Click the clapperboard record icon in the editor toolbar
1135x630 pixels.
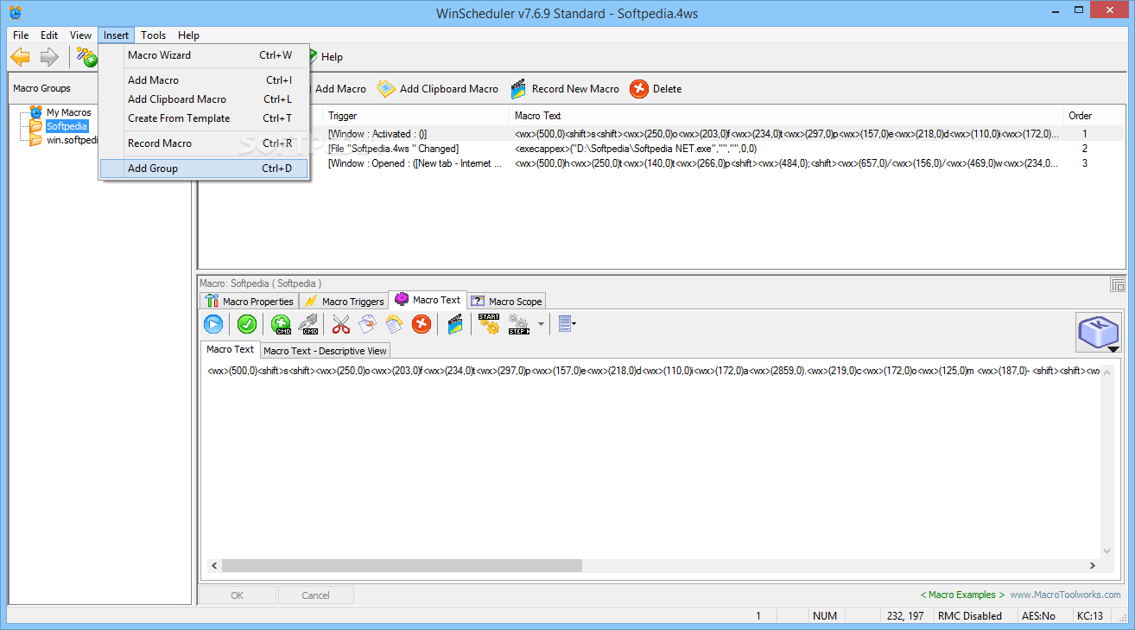coord(455,324)
